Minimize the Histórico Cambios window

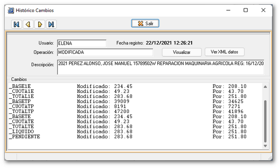coord(228,10)
